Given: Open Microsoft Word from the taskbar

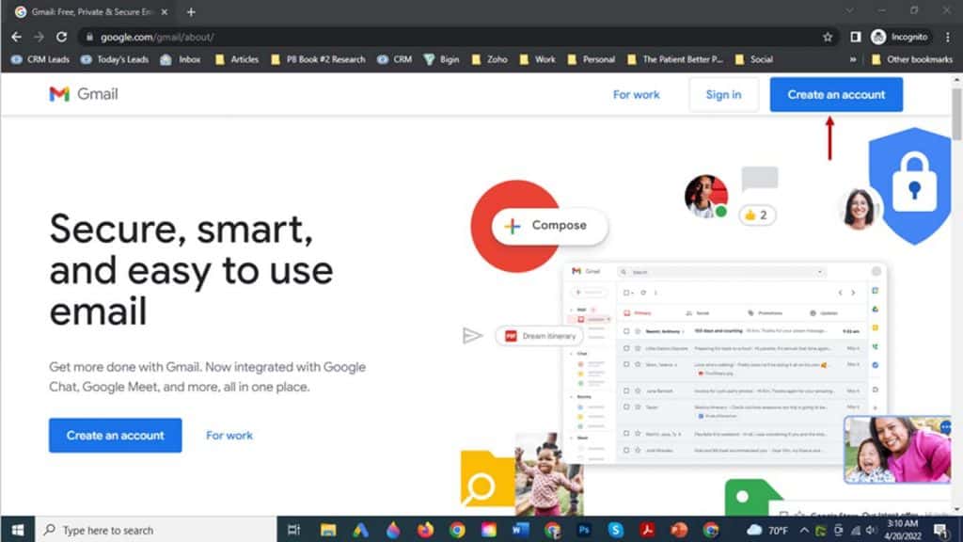Looking at the screenshot, I should pos(520,530).
